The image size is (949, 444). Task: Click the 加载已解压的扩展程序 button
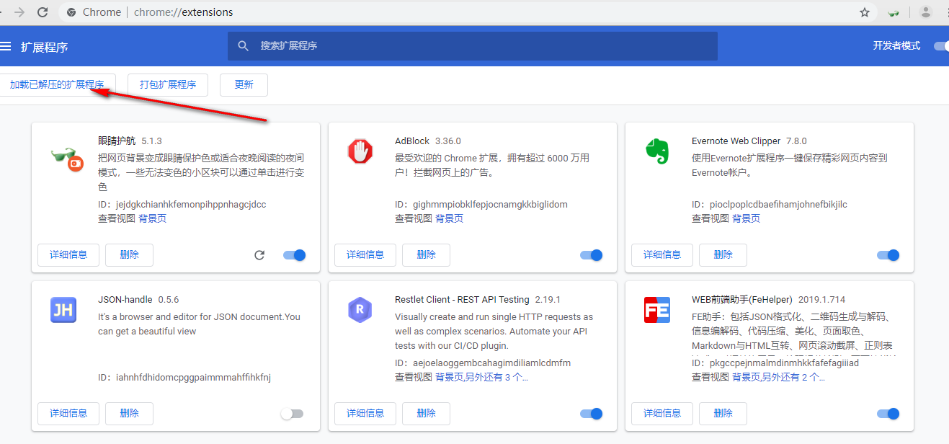tap(58, 84)
